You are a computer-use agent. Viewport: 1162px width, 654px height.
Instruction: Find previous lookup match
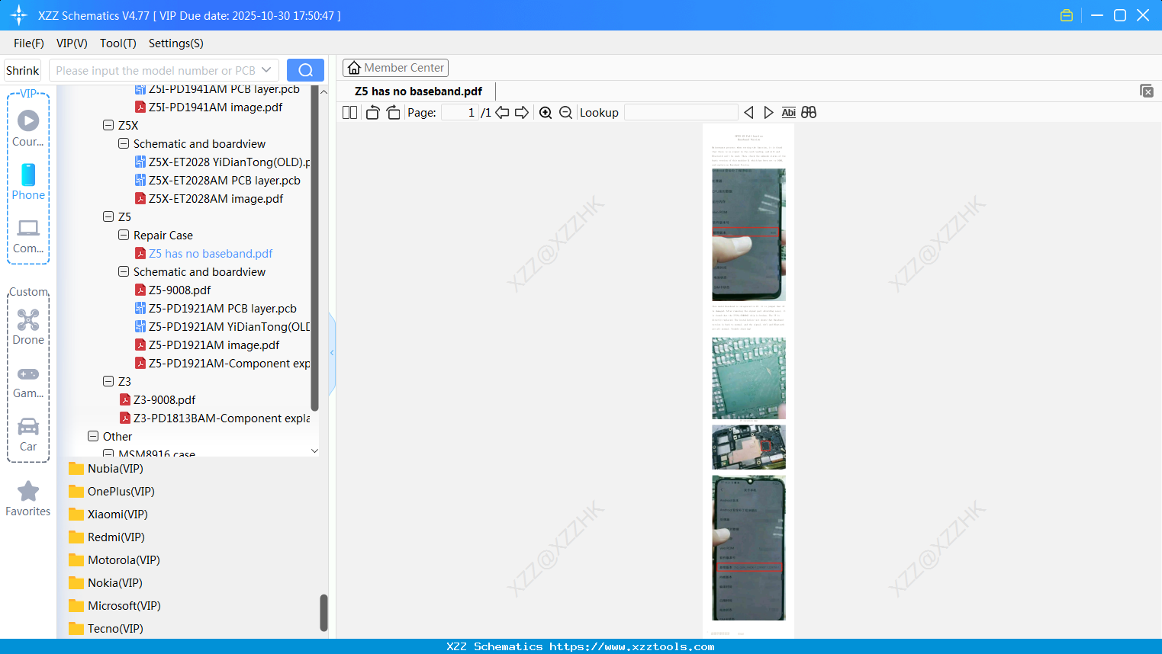pyautogui.click(x=748, y=113)
